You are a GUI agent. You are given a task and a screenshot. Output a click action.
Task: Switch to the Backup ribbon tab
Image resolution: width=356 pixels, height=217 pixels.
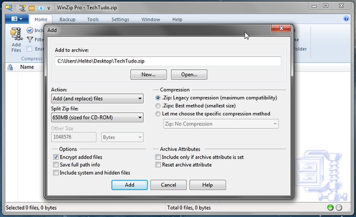pyautogui.click(x=67, y=20)
